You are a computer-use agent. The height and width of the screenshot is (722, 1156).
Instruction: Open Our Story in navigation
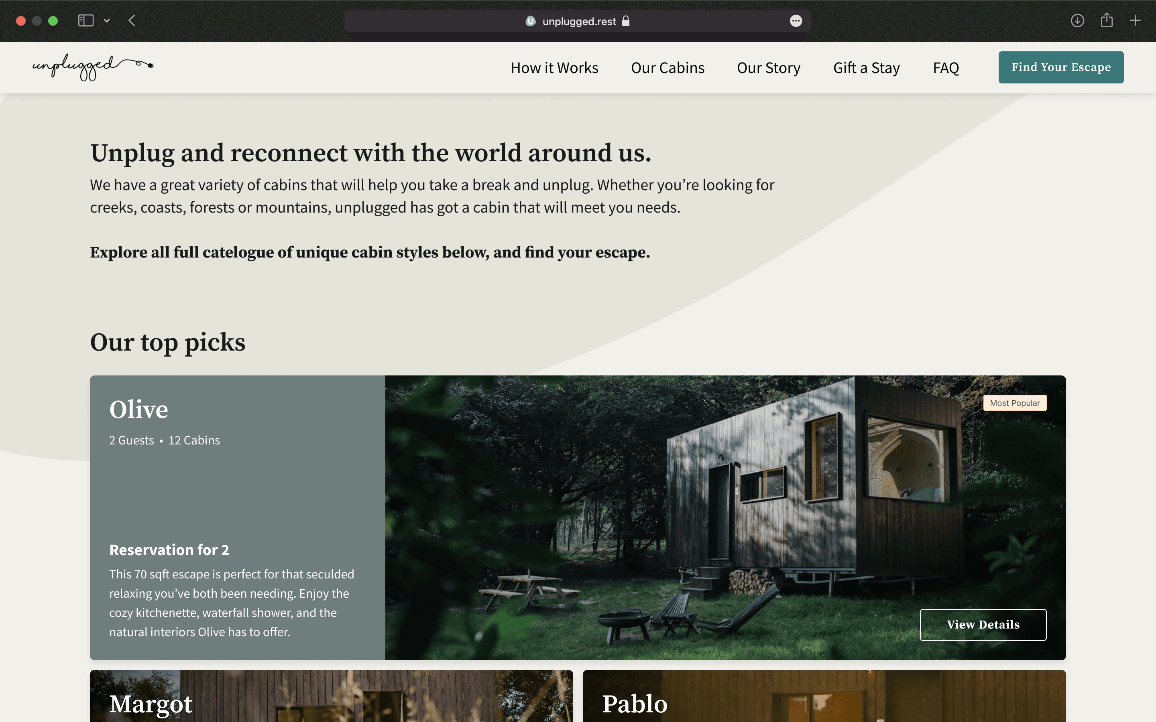(769, 68)
